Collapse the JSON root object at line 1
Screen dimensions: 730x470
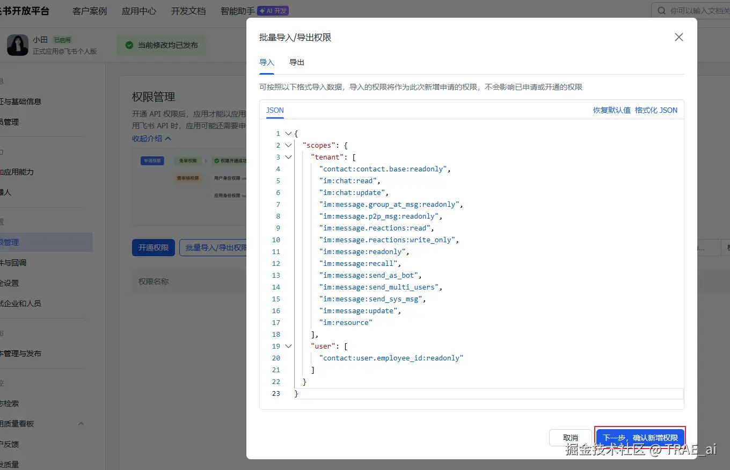point(289,134)
